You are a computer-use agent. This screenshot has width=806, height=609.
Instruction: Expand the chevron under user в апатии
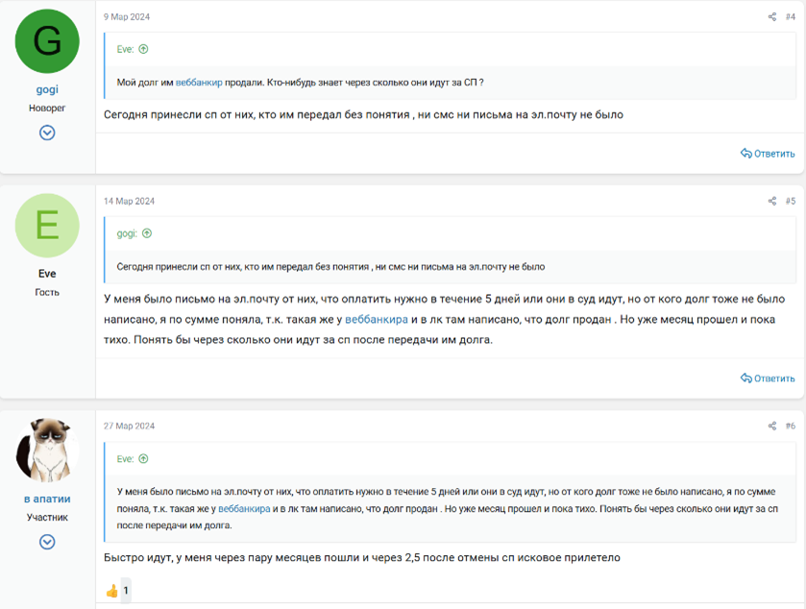[x=47, y=542]
